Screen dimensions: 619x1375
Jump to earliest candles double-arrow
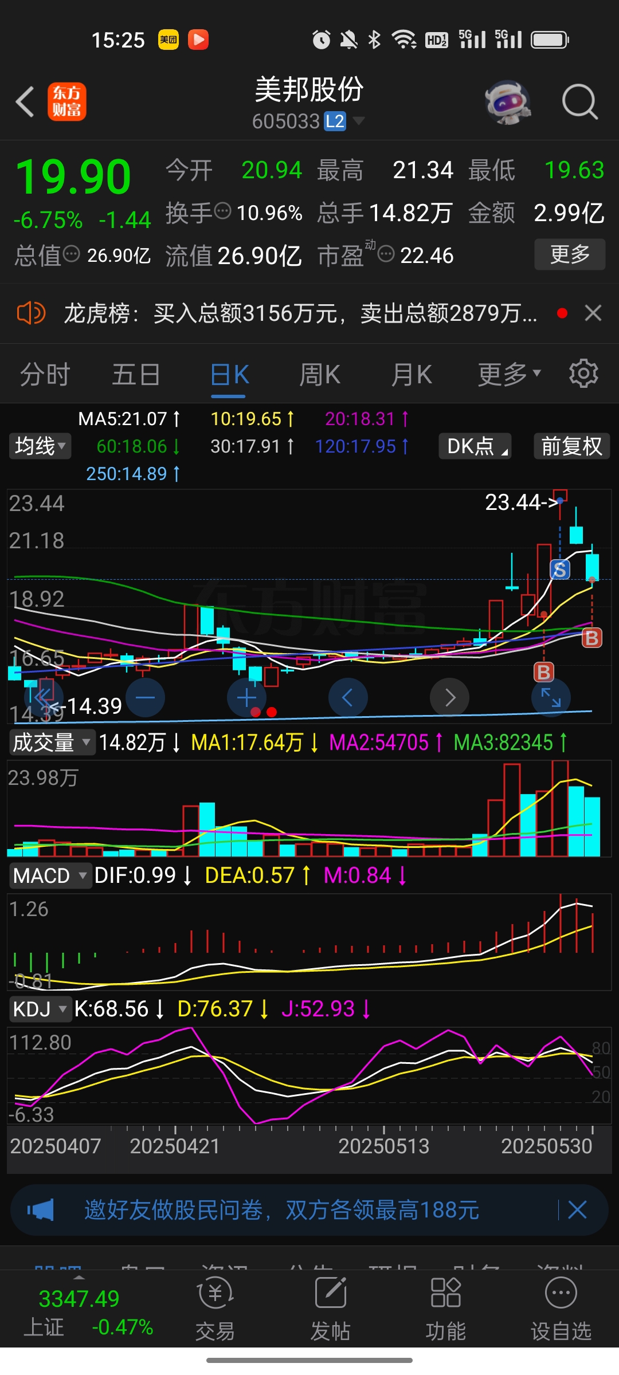point(44,698)
